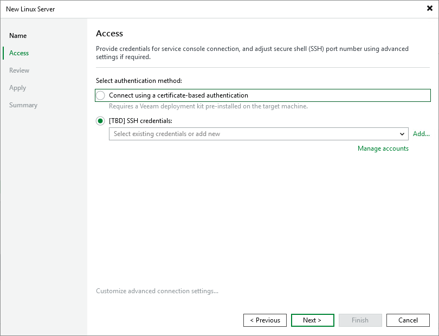Go to the Name wizard step
This screenshot has width=439, height=336.
[x=18, y=36]
